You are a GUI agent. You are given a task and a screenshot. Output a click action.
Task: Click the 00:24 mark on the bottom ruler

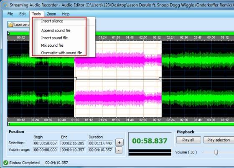pos(34,120)
